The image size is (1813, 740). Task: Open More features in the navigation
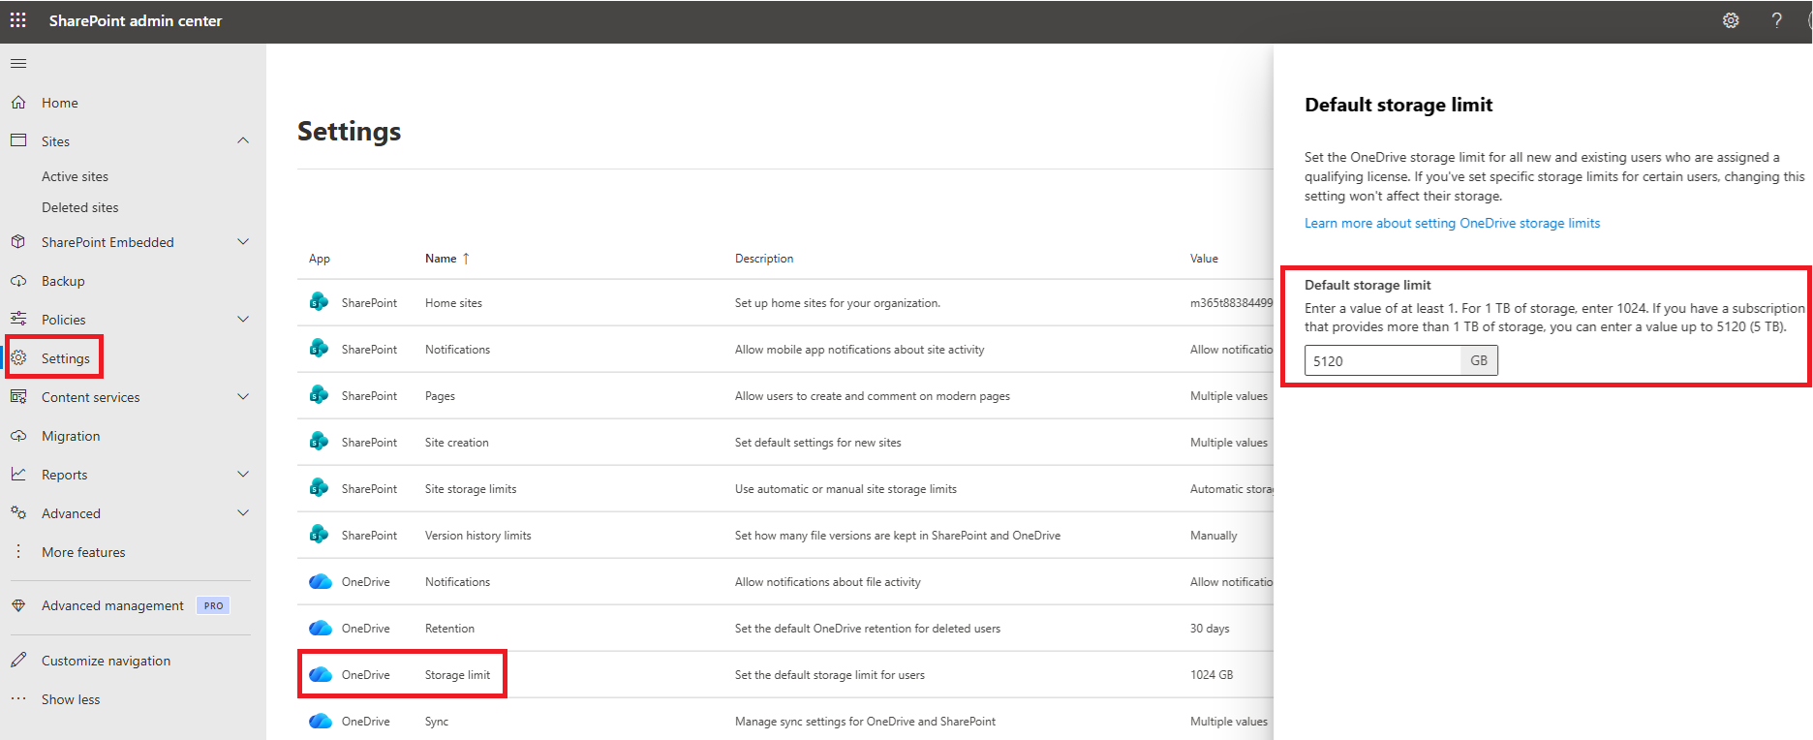point(83,552)
